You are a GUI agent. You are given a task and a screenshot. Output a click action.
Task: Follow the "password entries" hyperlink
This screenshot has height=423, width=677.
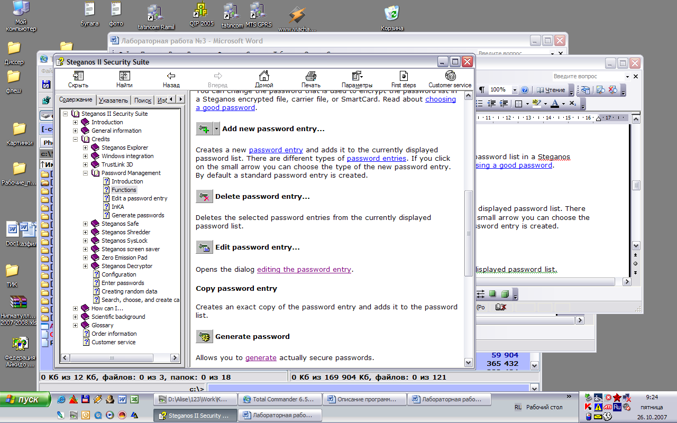(376, 158)
